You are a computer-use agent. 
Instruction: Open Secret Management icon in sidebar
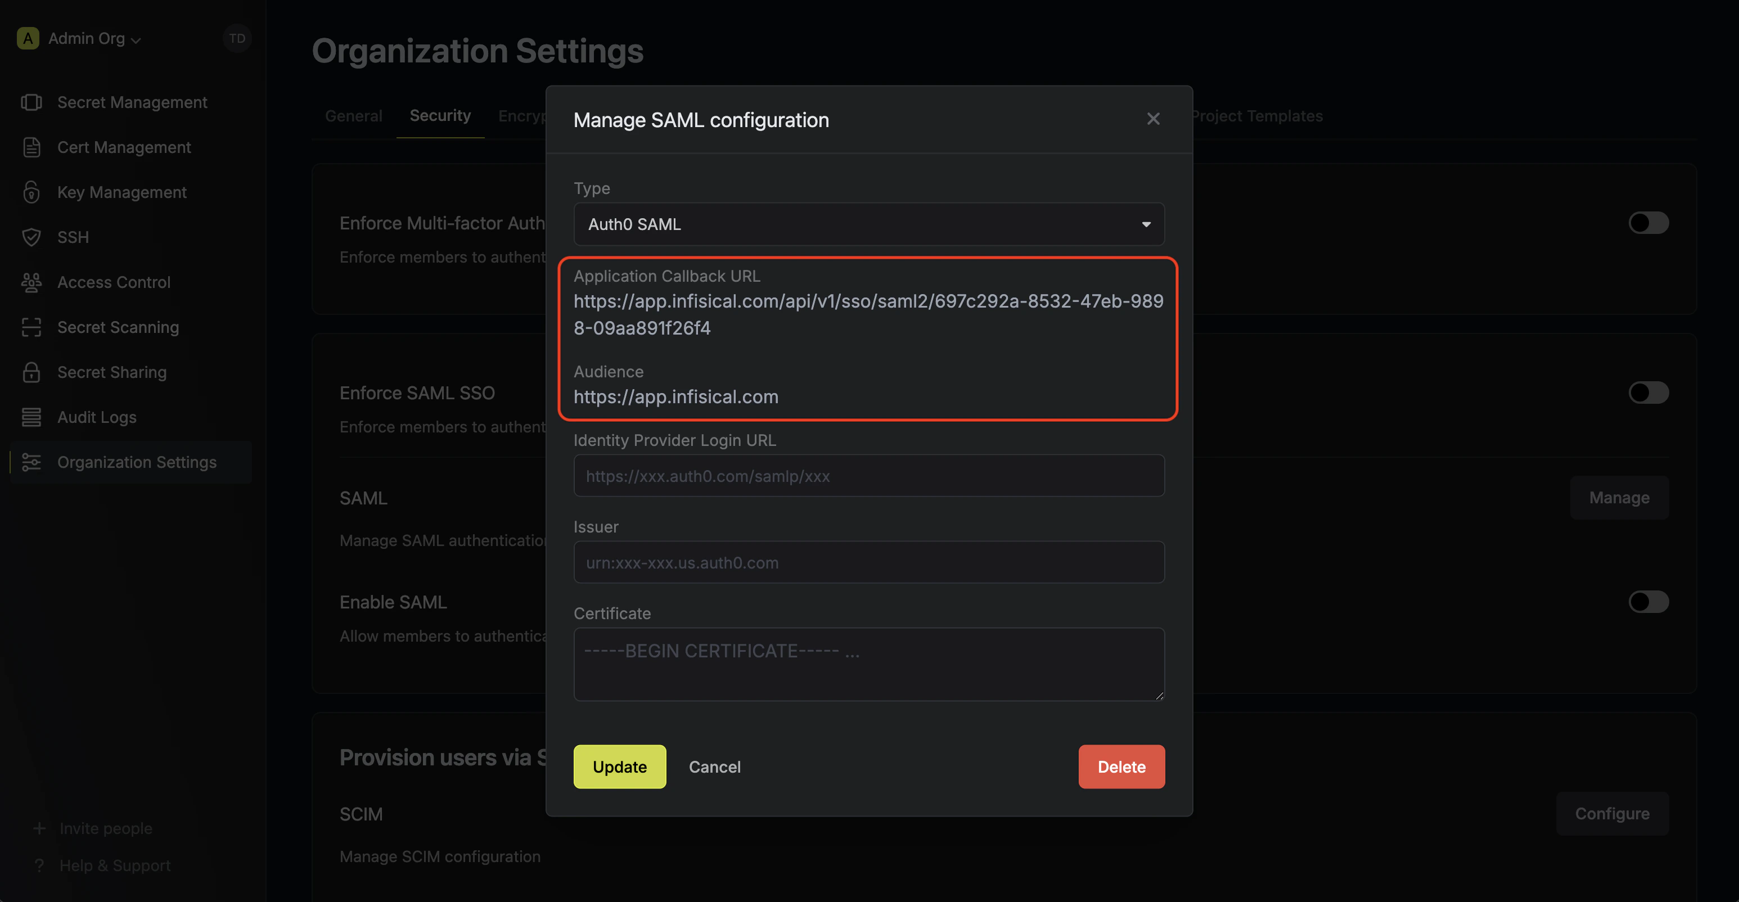point(31,102)
